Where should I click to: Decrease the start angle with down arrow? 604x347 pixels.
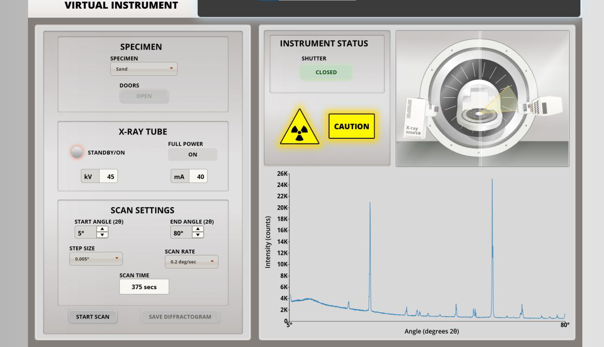click(102, 235)
